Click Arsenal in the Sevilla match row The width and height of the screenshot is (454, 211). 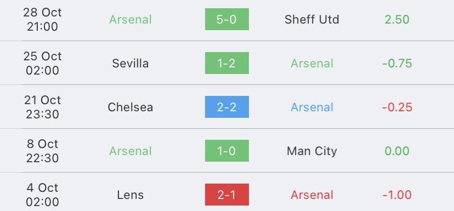tap(312, 64)
